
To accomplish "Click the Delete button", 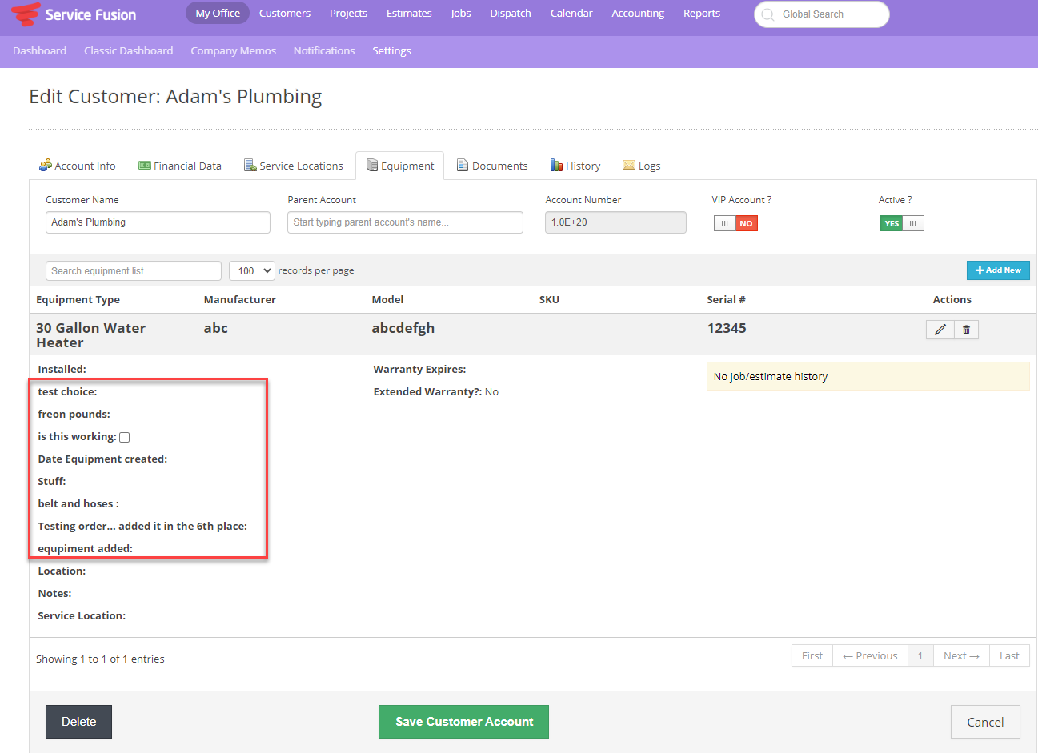I will 78,722.
